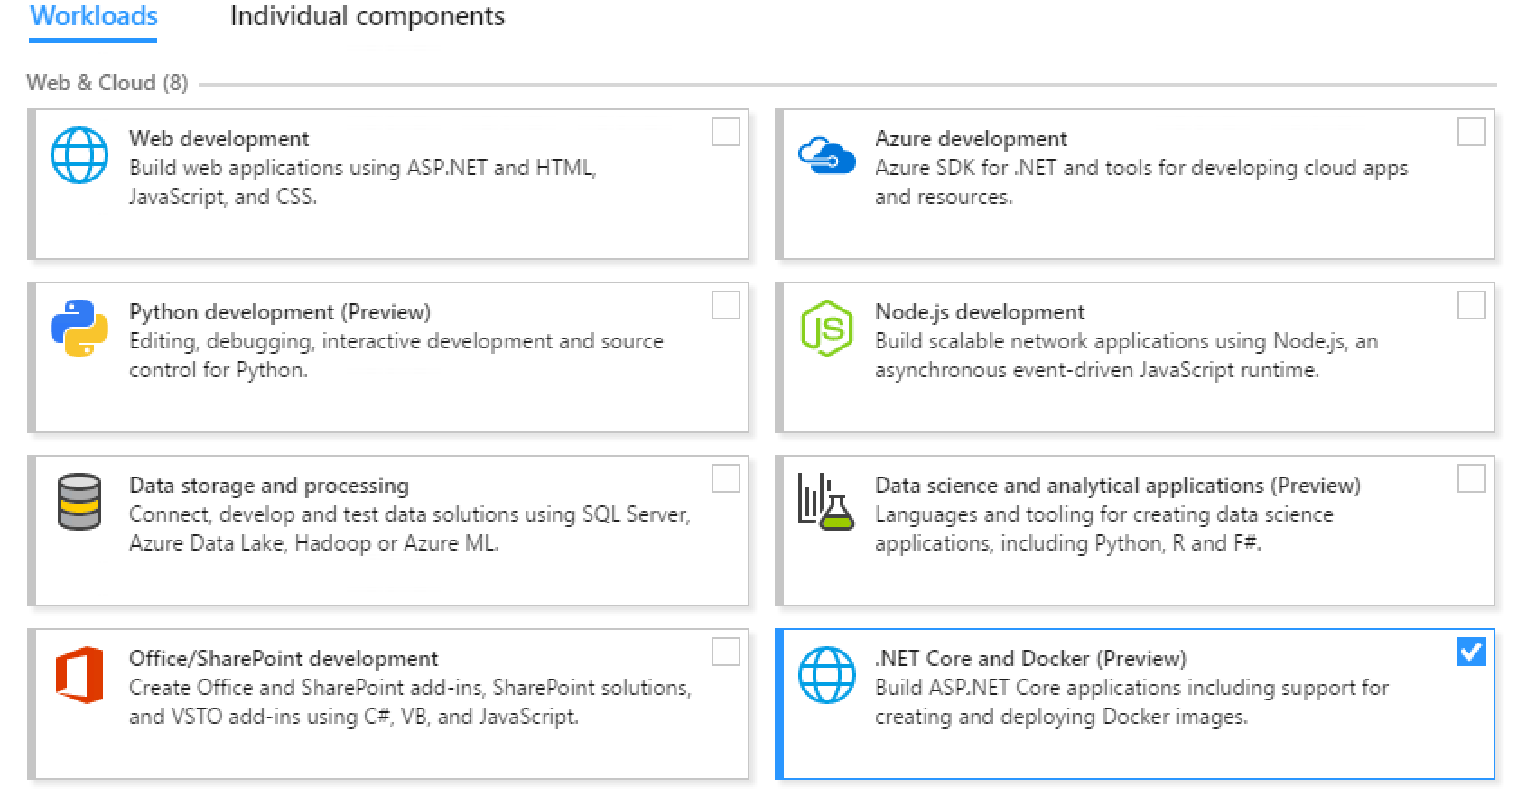Screen dimensions: 1517x796
Task: Click the .NET Core and Docker (Preview) title
Action: [1030, 659]
